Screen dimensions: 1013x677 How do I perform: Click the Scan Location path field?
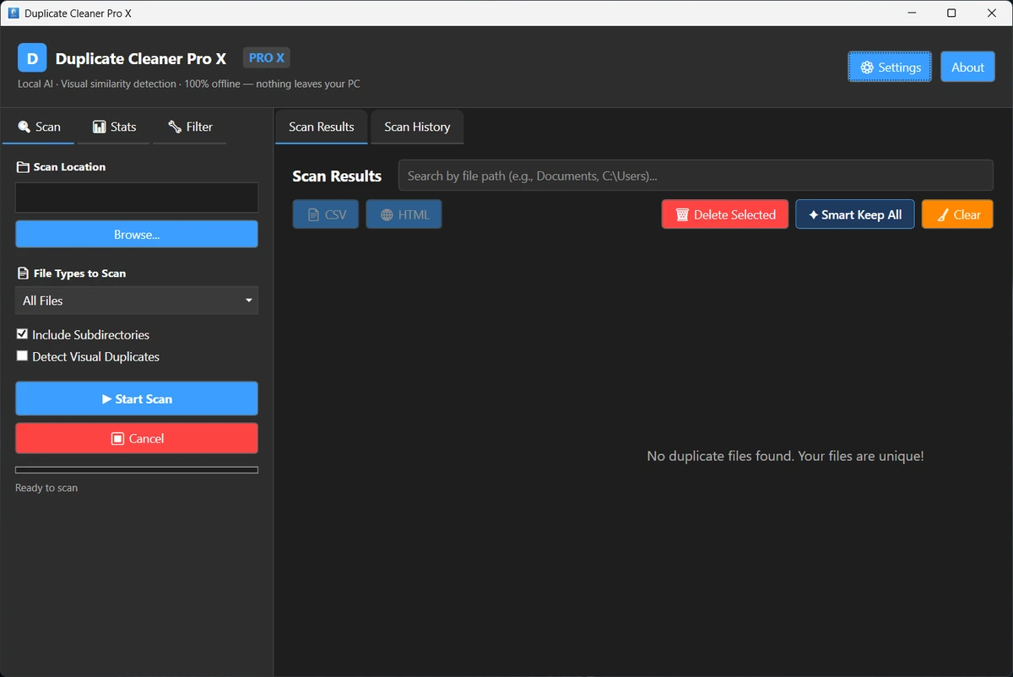tap(137, 198)
